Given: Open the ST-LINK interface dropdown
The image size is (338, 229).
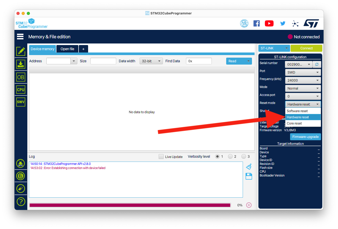Looking at the screenshot, I should pos(274,48).
